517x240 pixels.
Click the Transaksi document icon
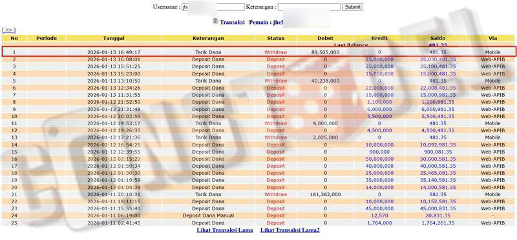coord(215,21)
